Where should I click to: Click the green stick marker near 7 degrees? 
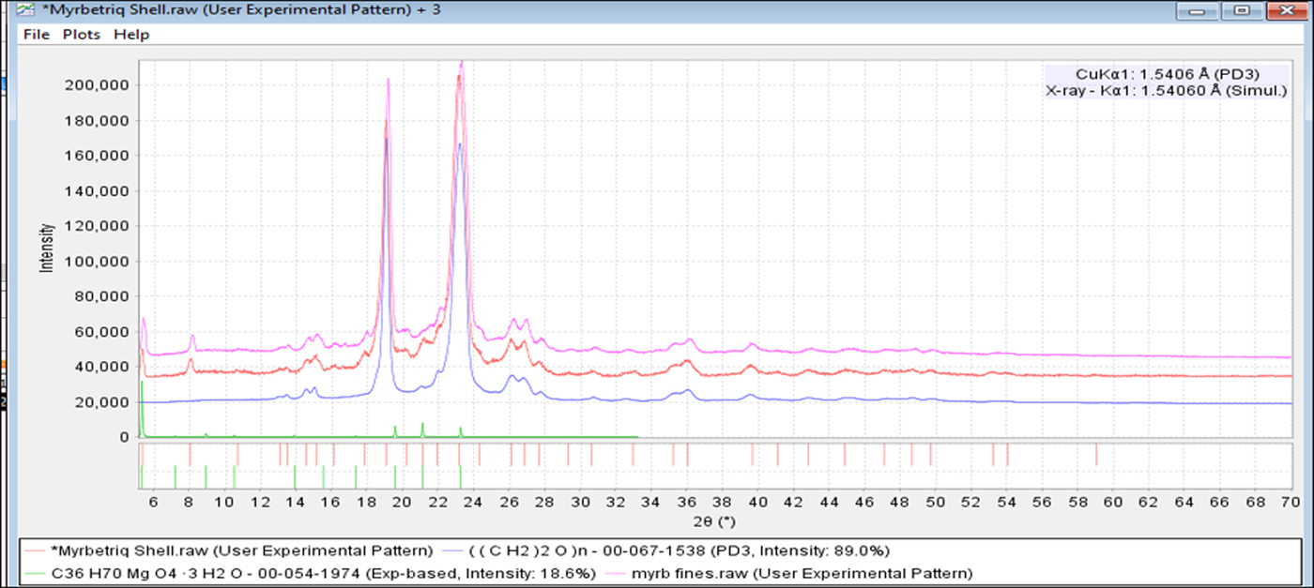[x=176, y=477]
